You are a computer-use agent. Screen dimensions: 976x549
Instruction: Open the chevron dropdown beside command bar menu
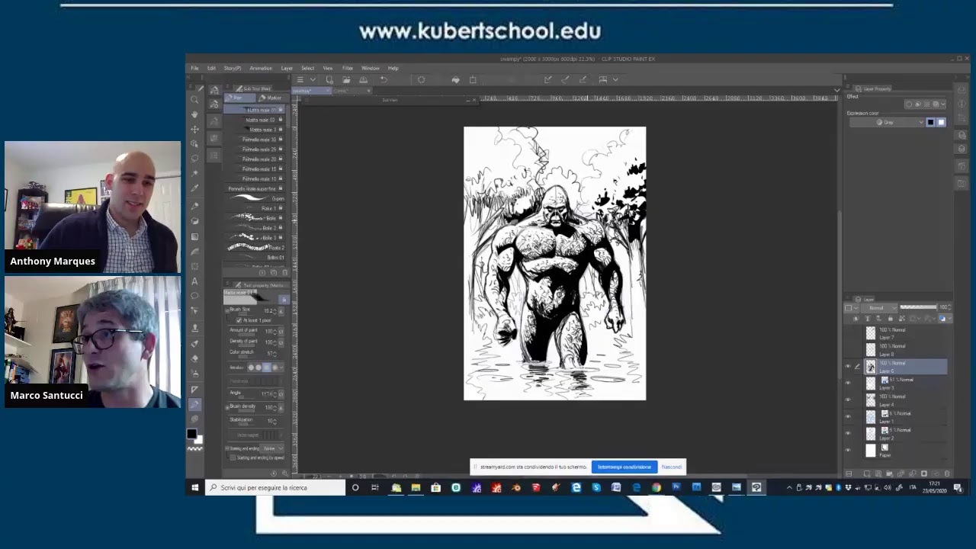313,80
